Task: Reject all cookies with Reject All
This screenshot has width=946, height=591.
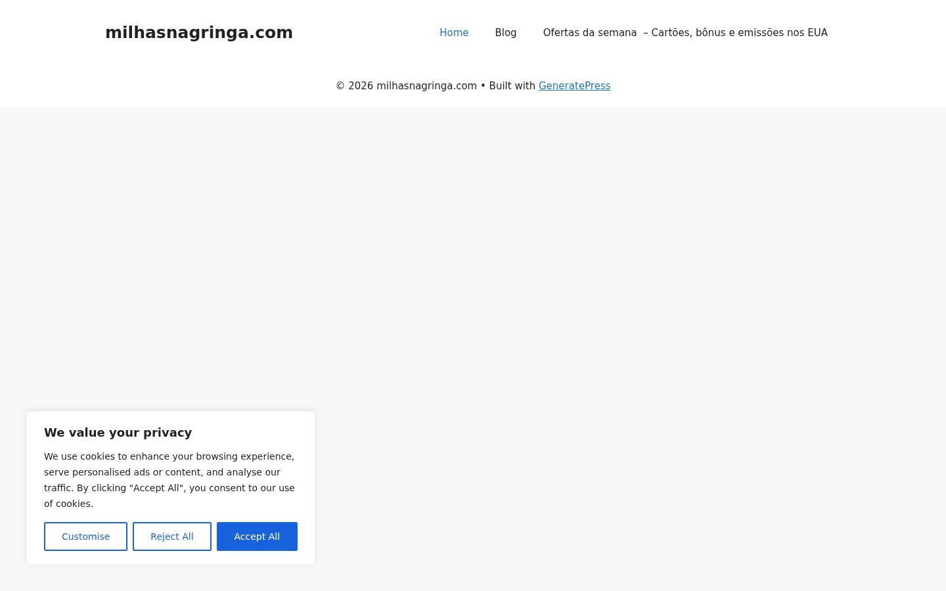Action: pyautogui.click(x=172, y=536)
